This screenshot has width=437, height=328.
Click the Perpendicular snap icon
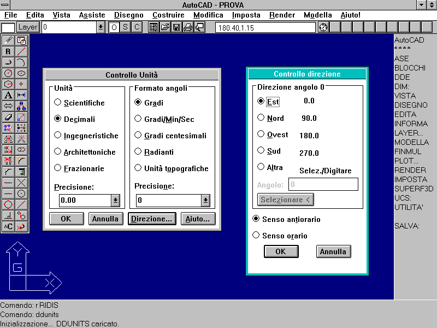coord(8,215)
